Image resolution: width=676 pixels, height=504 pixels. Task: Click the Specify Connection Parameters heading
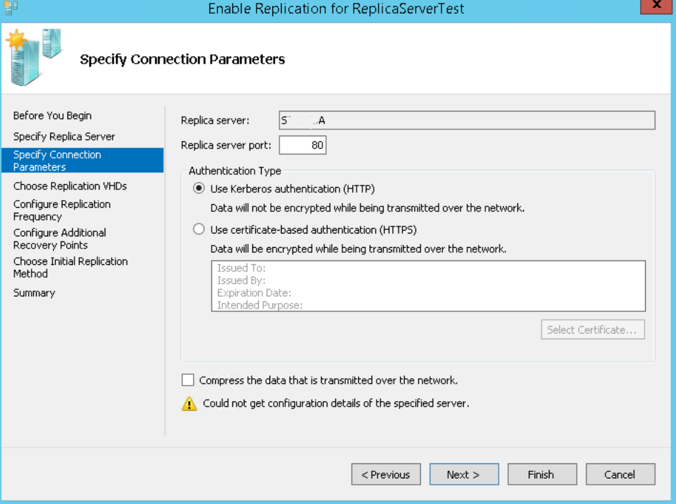click(x=183, y=59)
